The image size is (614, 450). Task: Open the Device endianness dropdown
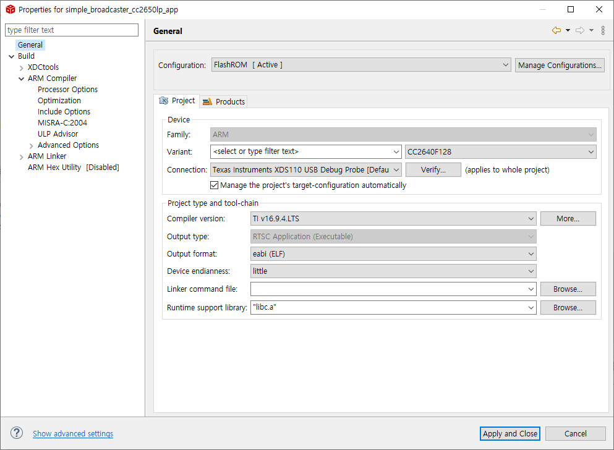coord(393,271)
